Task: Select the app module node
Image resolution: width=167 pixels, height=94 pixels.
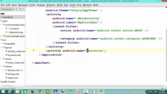Action: 2,14
